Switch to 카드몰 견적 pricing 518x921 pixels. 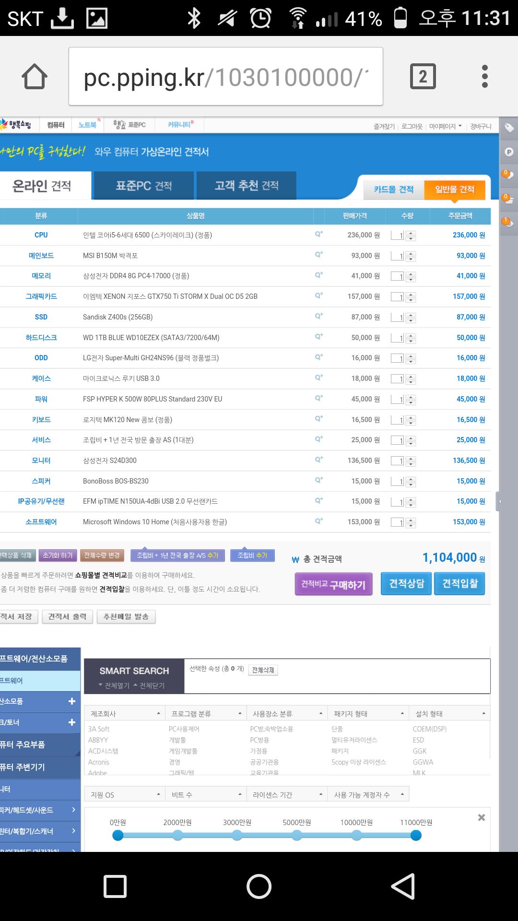[x=393, y=189]
